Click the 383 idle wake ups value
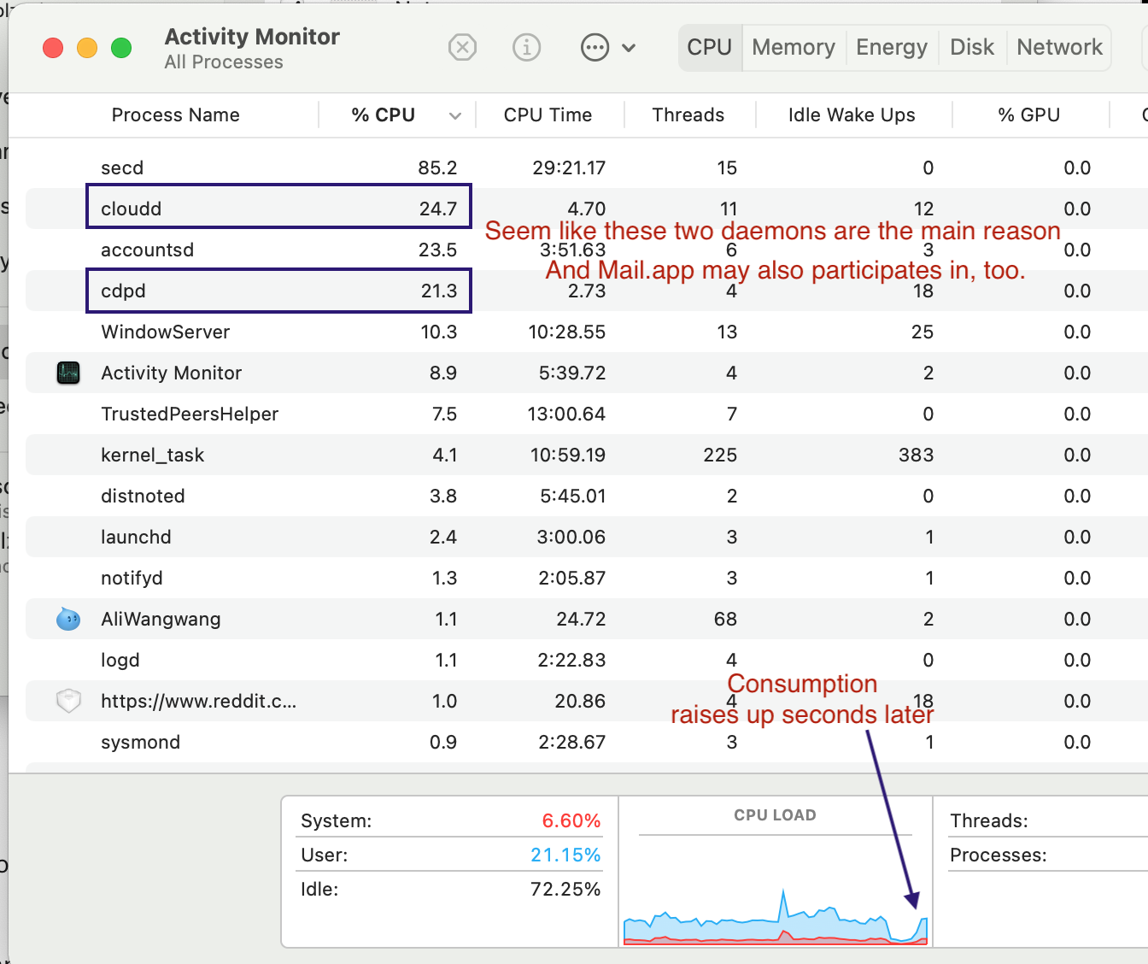 click(x=916, y=455)
